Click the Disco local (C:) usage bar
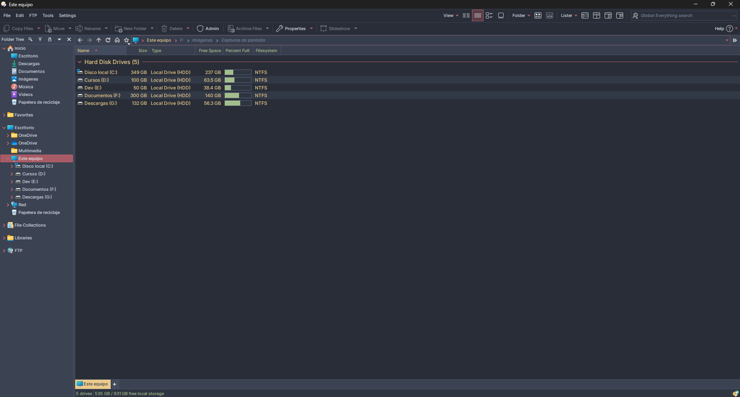The image size is (740, 397). pos(238,72)
